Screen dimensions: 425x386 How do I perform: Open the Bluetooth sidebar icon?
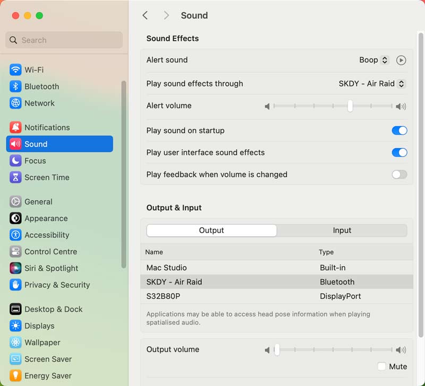click(x=15, y=87)
